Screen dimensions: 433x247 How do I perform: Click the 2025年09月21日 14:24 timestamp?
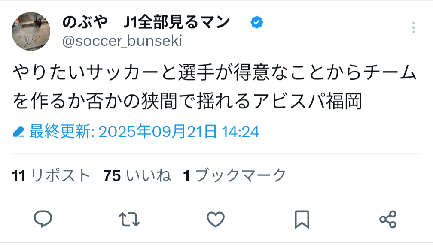tap(179, 132)
